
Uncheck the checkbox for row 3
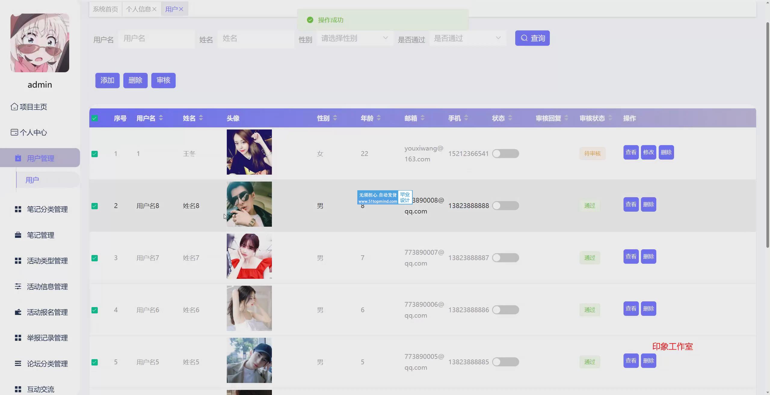(94, 258)
